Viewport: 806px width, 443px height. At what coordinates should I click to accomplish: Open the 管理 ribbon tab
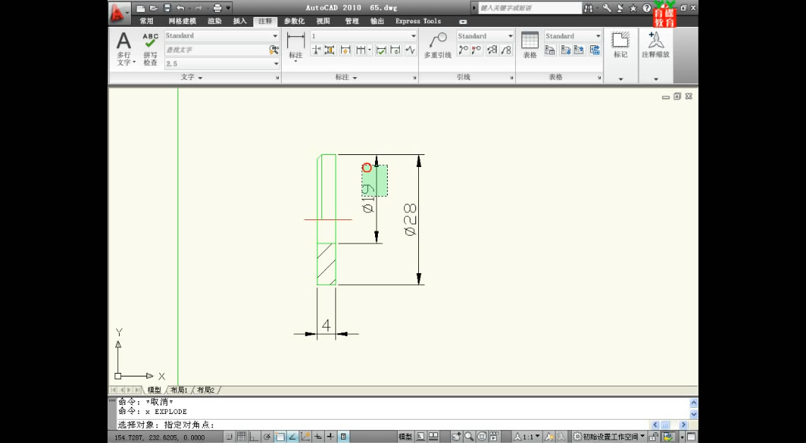tap(352, 21)
